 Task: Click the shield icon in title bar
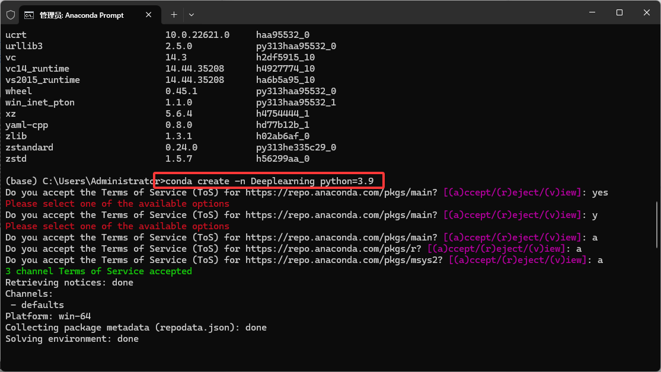pos(11,15)
